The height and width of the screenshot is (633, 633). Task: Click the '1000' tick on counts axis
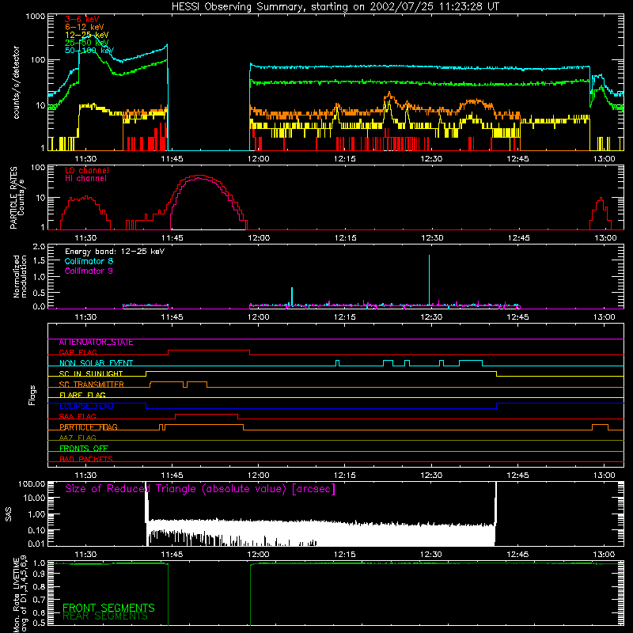(35, 17)
